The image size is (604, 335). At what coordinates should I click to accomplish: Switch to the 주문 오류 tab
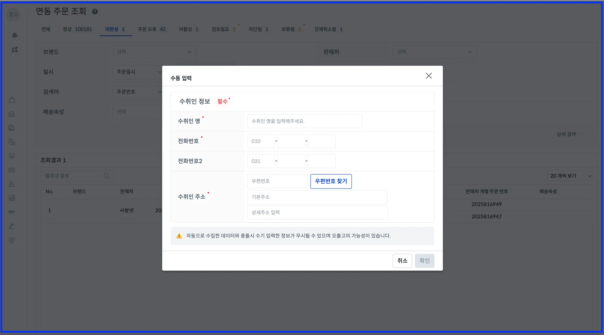(x=152, y=29)
